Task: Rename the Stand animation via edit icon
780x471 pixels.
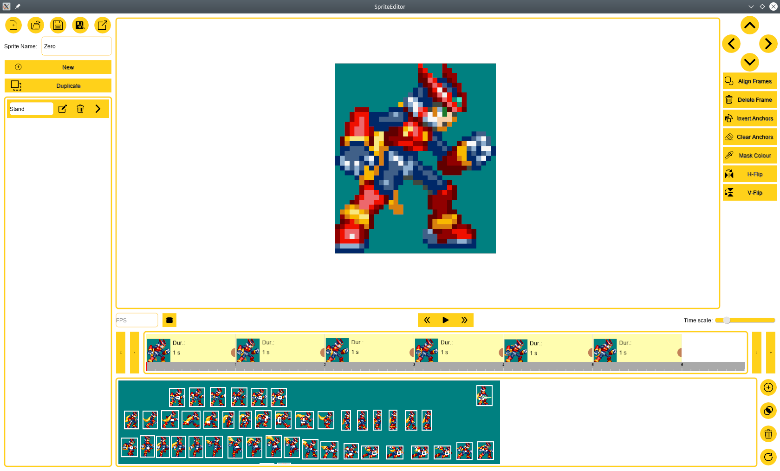Action: click(63, 109)
